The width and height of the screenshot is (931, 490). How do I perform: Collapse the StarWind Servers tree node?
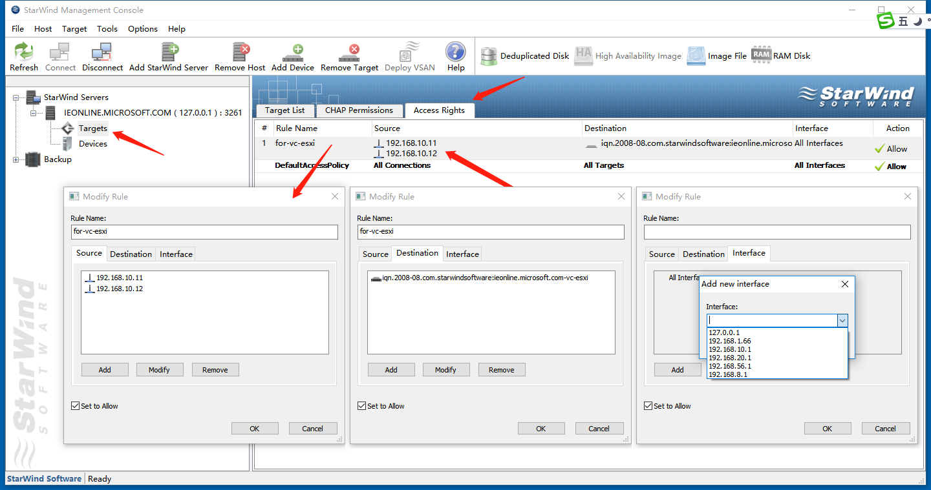16,97
